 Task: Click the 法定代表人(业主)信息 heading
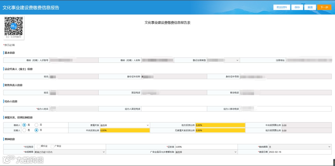19,69
